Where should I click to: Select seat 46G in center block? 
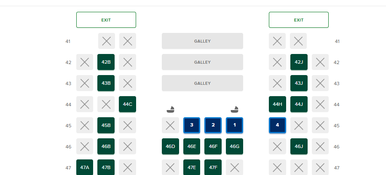(x=234, y=146)
